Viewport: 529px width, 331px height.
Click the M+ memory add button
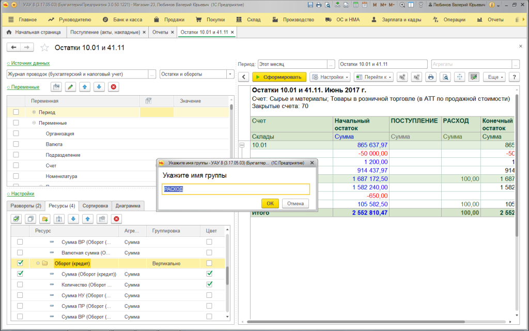coord(383,5)
